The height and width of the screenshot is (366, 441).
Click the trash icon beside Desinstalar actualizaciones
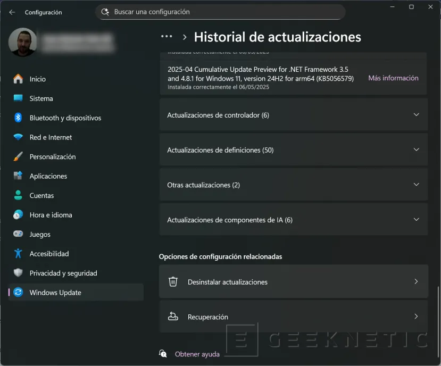click(x=173, y=281)
